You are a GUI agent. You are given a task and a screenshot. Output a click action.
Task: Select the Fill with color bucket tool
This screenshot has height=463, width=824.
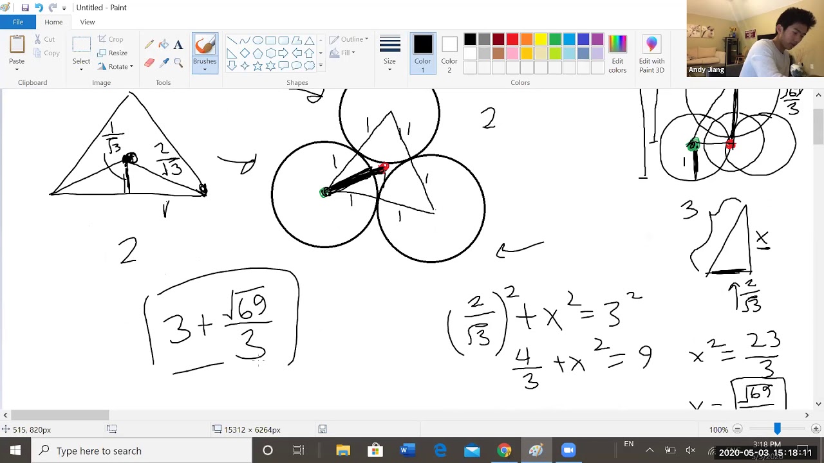tap(164, 44)
